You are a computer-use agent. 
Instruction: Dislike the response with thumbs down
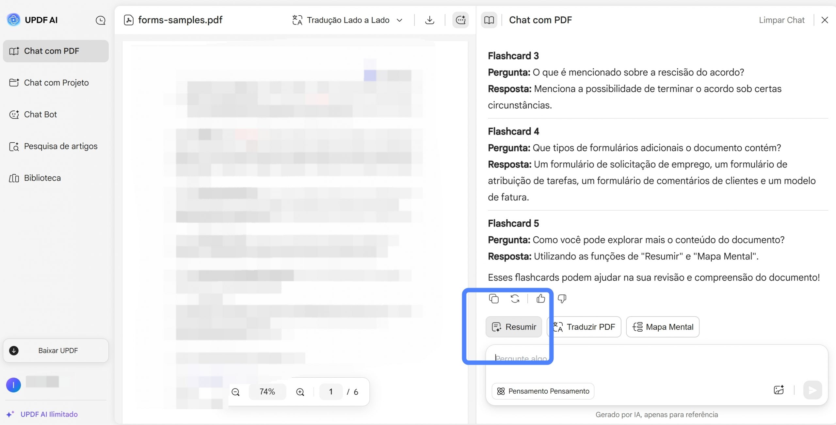pos(562,299)
